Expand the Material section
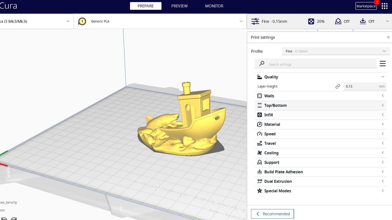Screen dimensions: 392x220 pyautogui.click(x=383, y=124)
